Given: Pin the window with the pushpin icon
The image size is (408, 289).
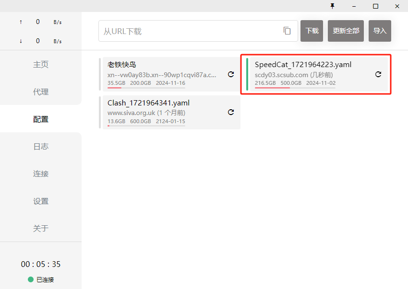Looking at the screenshot, I should point(332,6).
